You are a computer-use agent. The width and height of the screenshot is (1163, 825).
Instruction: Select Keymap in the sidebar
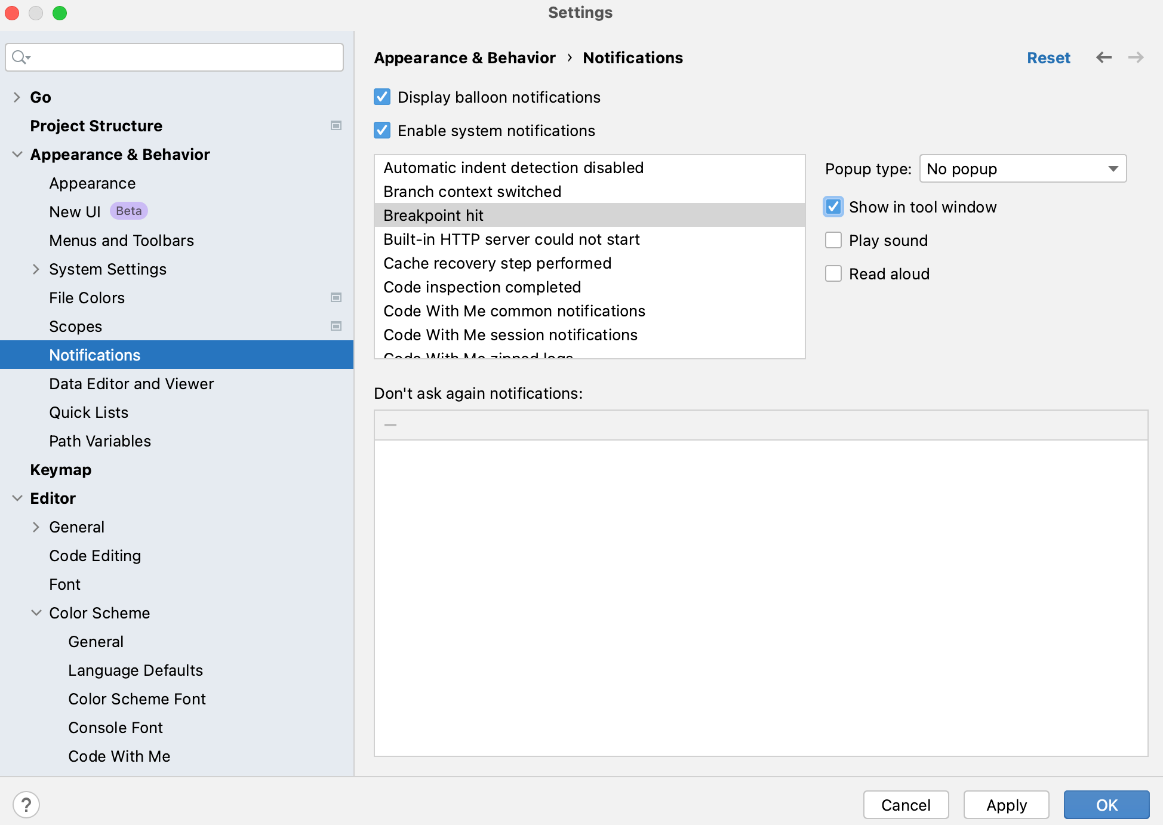(x=60, y=469)
